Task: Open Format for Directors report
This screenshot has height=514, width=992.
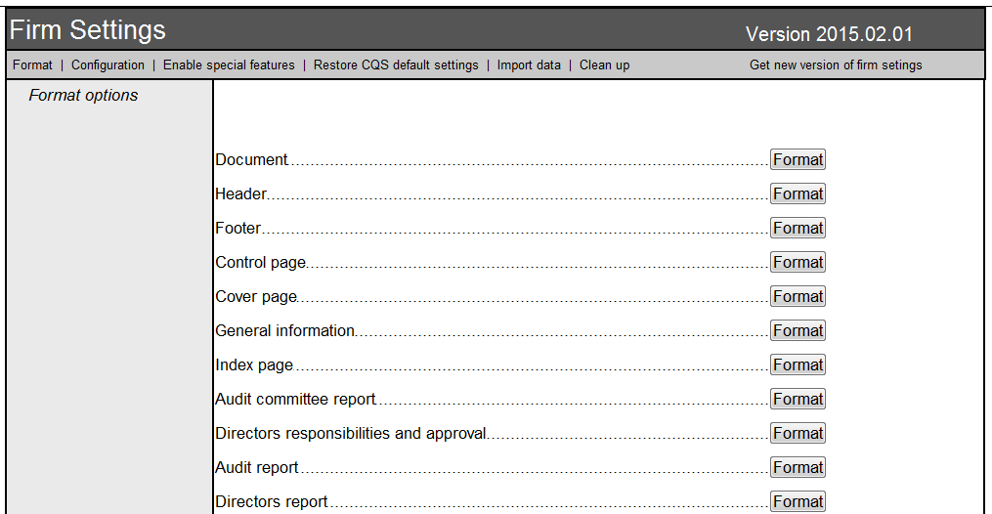Action: pos(798,501)
